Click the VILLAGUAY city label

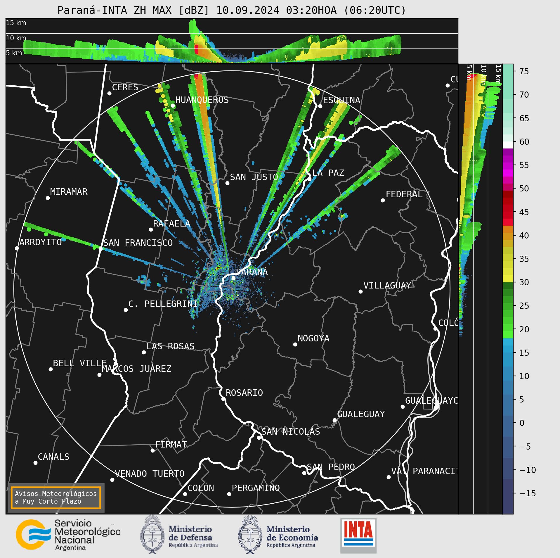(x=387, y=286)
